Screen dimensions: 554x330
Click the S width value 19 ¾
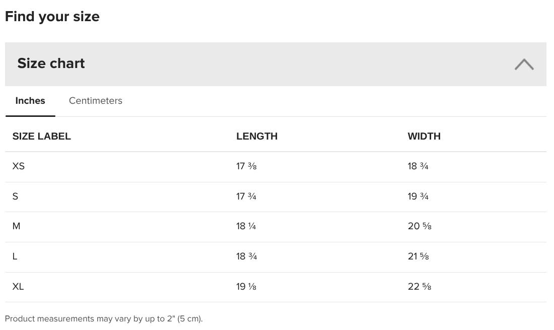418,196
